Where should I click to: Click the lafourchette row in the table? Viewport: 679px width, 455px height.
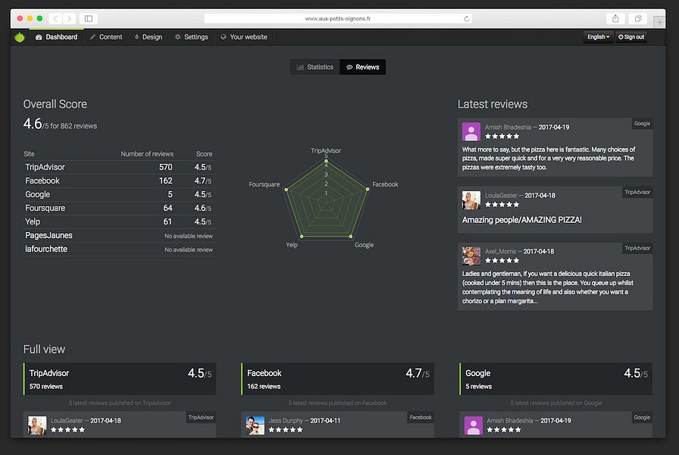[120, 249]
